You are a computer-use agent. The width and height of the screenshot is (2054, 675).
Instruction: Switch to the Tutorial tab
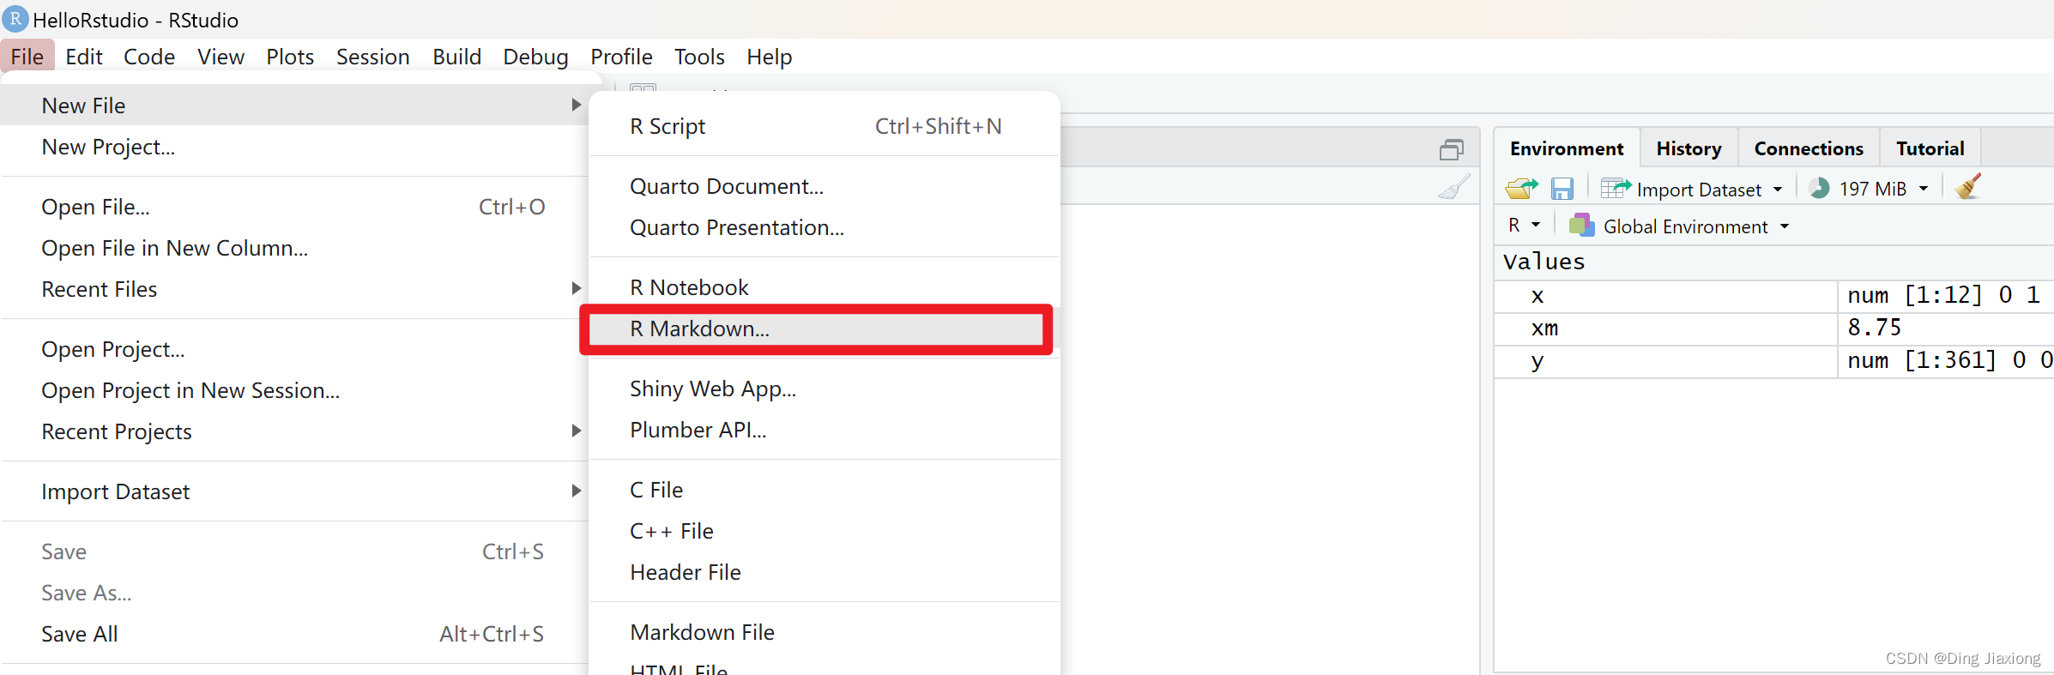(x=1930, y=148)
